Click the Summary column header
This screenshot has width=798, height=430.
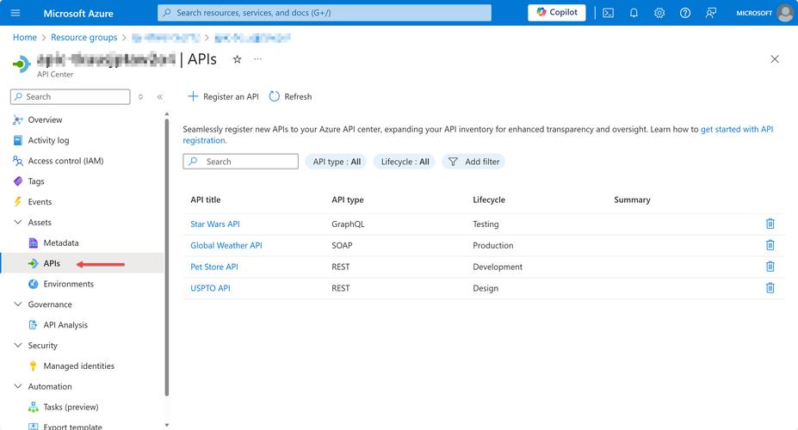coord(632,200)
